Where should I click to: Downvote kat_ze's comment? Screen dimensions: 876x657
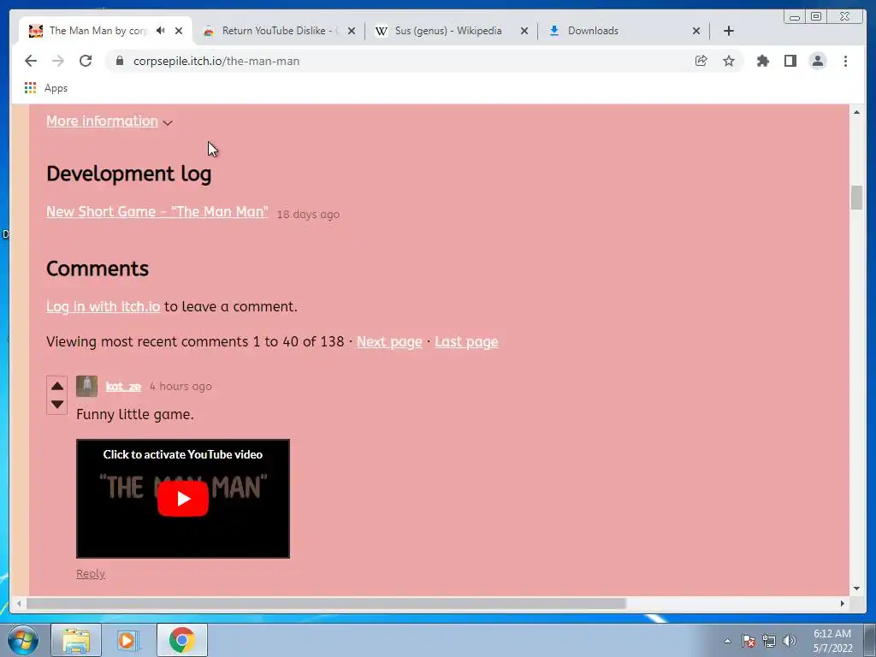pyautogui.click(x=57, y=404)
